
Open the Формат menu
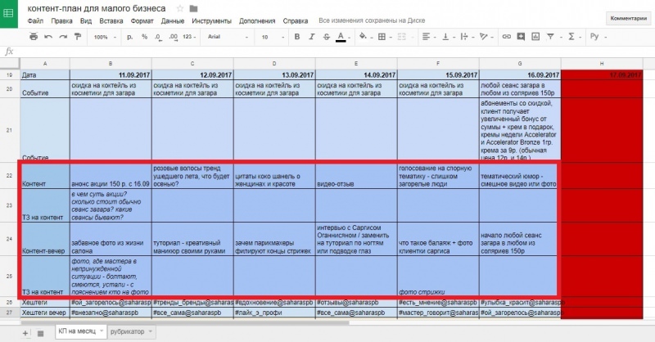pyautogui.click(x=142, y=21)
